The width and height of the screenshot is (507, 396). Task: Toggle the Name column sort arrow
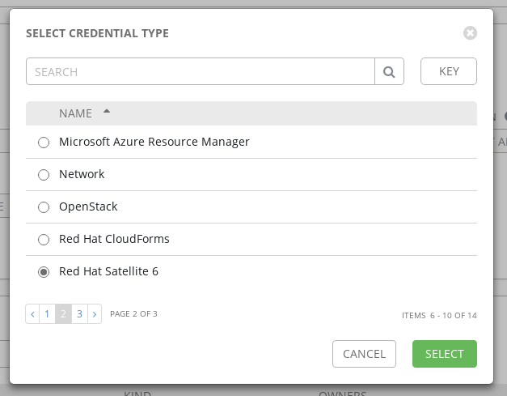(x=107, y=112)
